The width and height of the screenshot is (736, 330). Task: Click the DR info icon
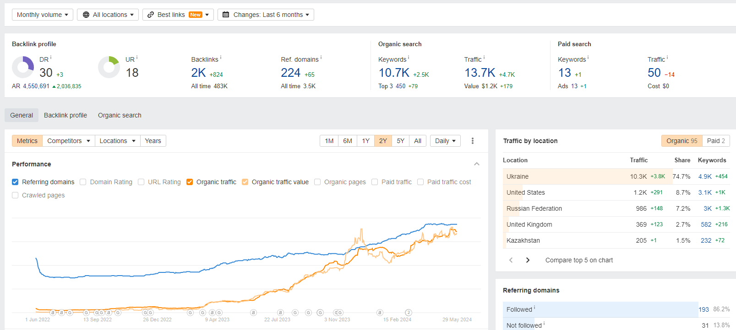[x=51, y=58]
